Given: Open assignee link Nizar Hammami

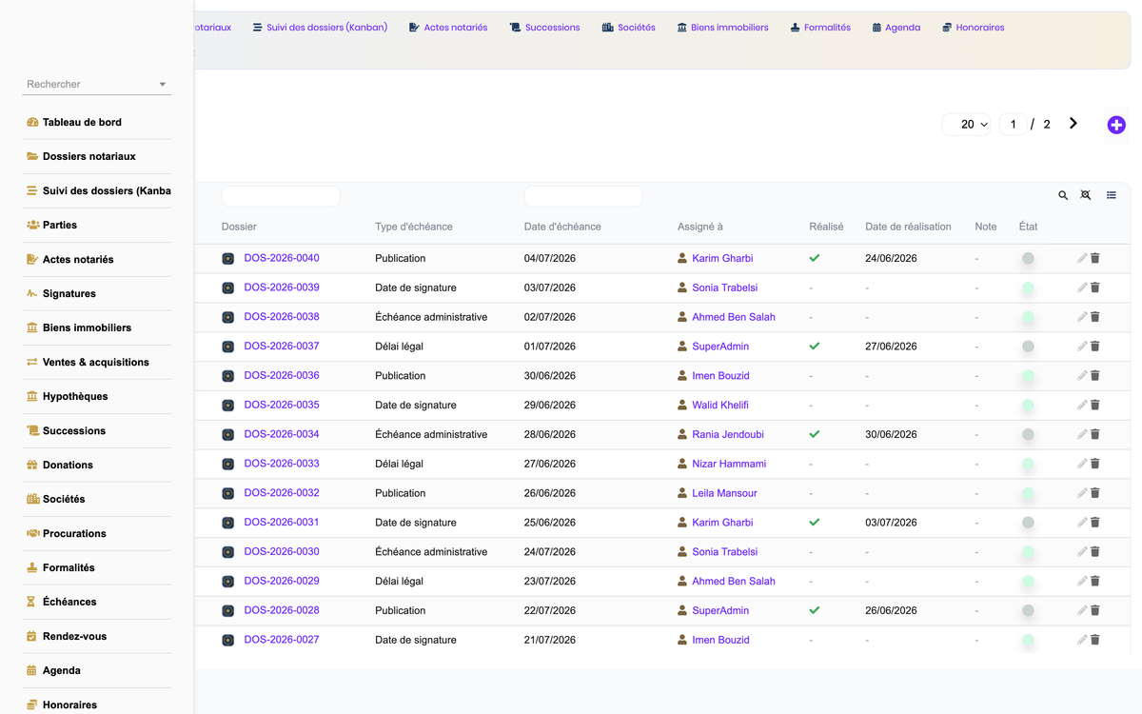Looking at the screenshot, I should tap(729, 464).
